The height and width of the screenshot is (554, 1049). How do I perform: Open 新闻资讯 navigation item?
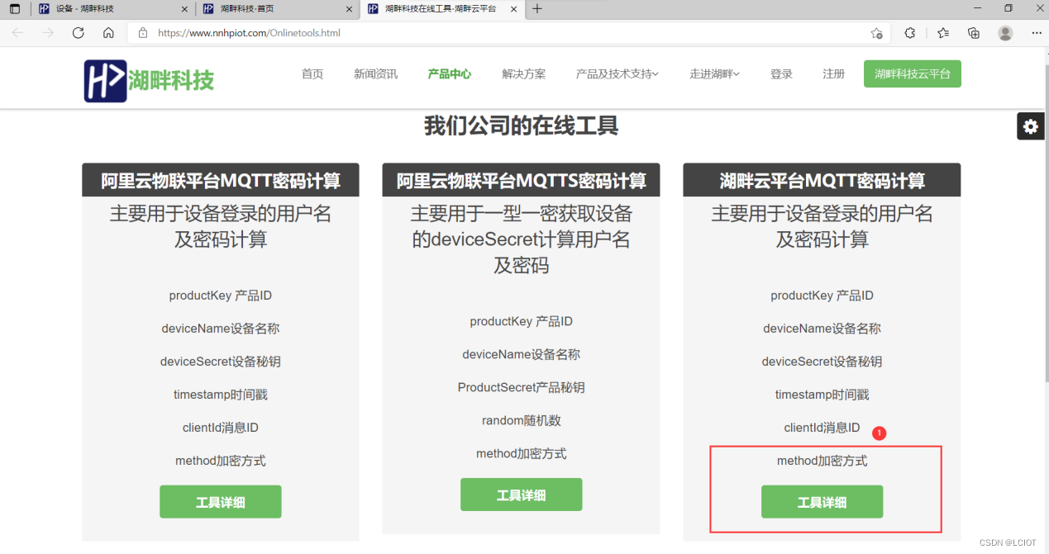375,74
